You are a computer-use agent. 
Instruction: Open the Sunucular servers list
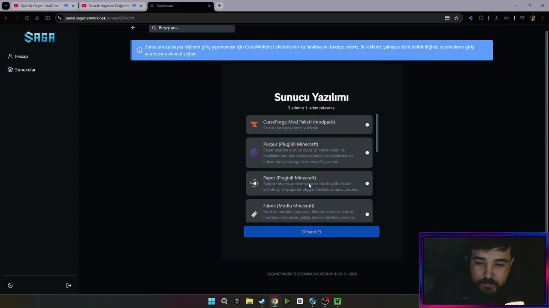[x=22, y=70]
